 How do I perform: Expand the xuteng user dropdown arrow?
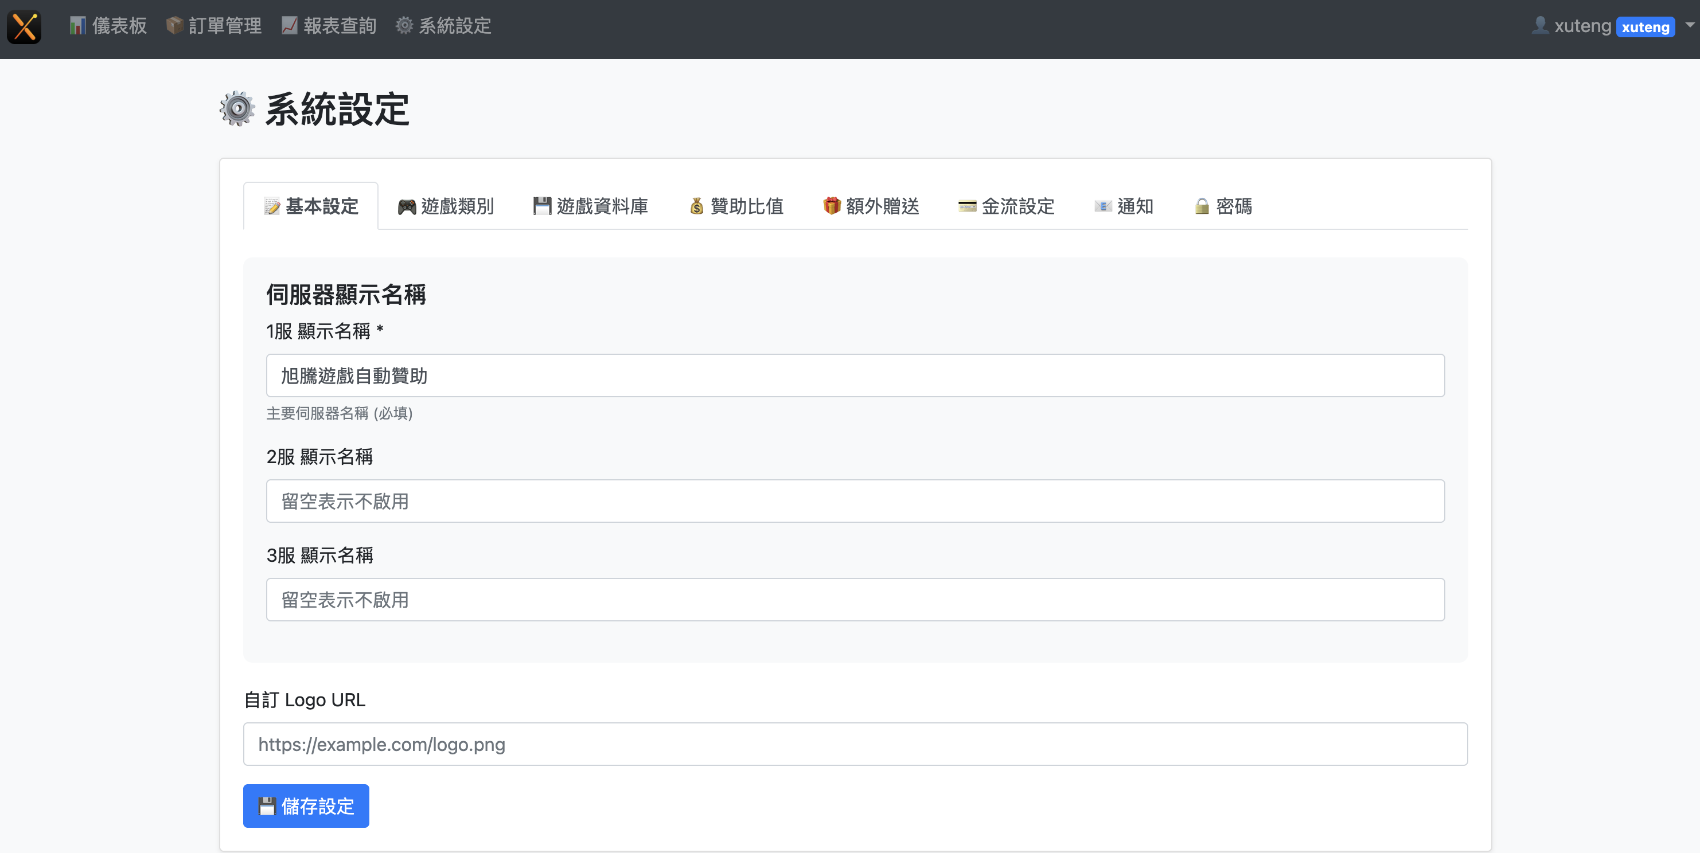[x=1690, y=25]
